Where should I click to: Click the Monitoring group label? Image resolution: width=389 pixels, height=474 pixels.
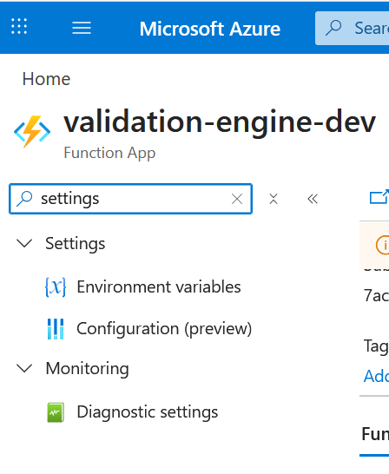point(88,369)
